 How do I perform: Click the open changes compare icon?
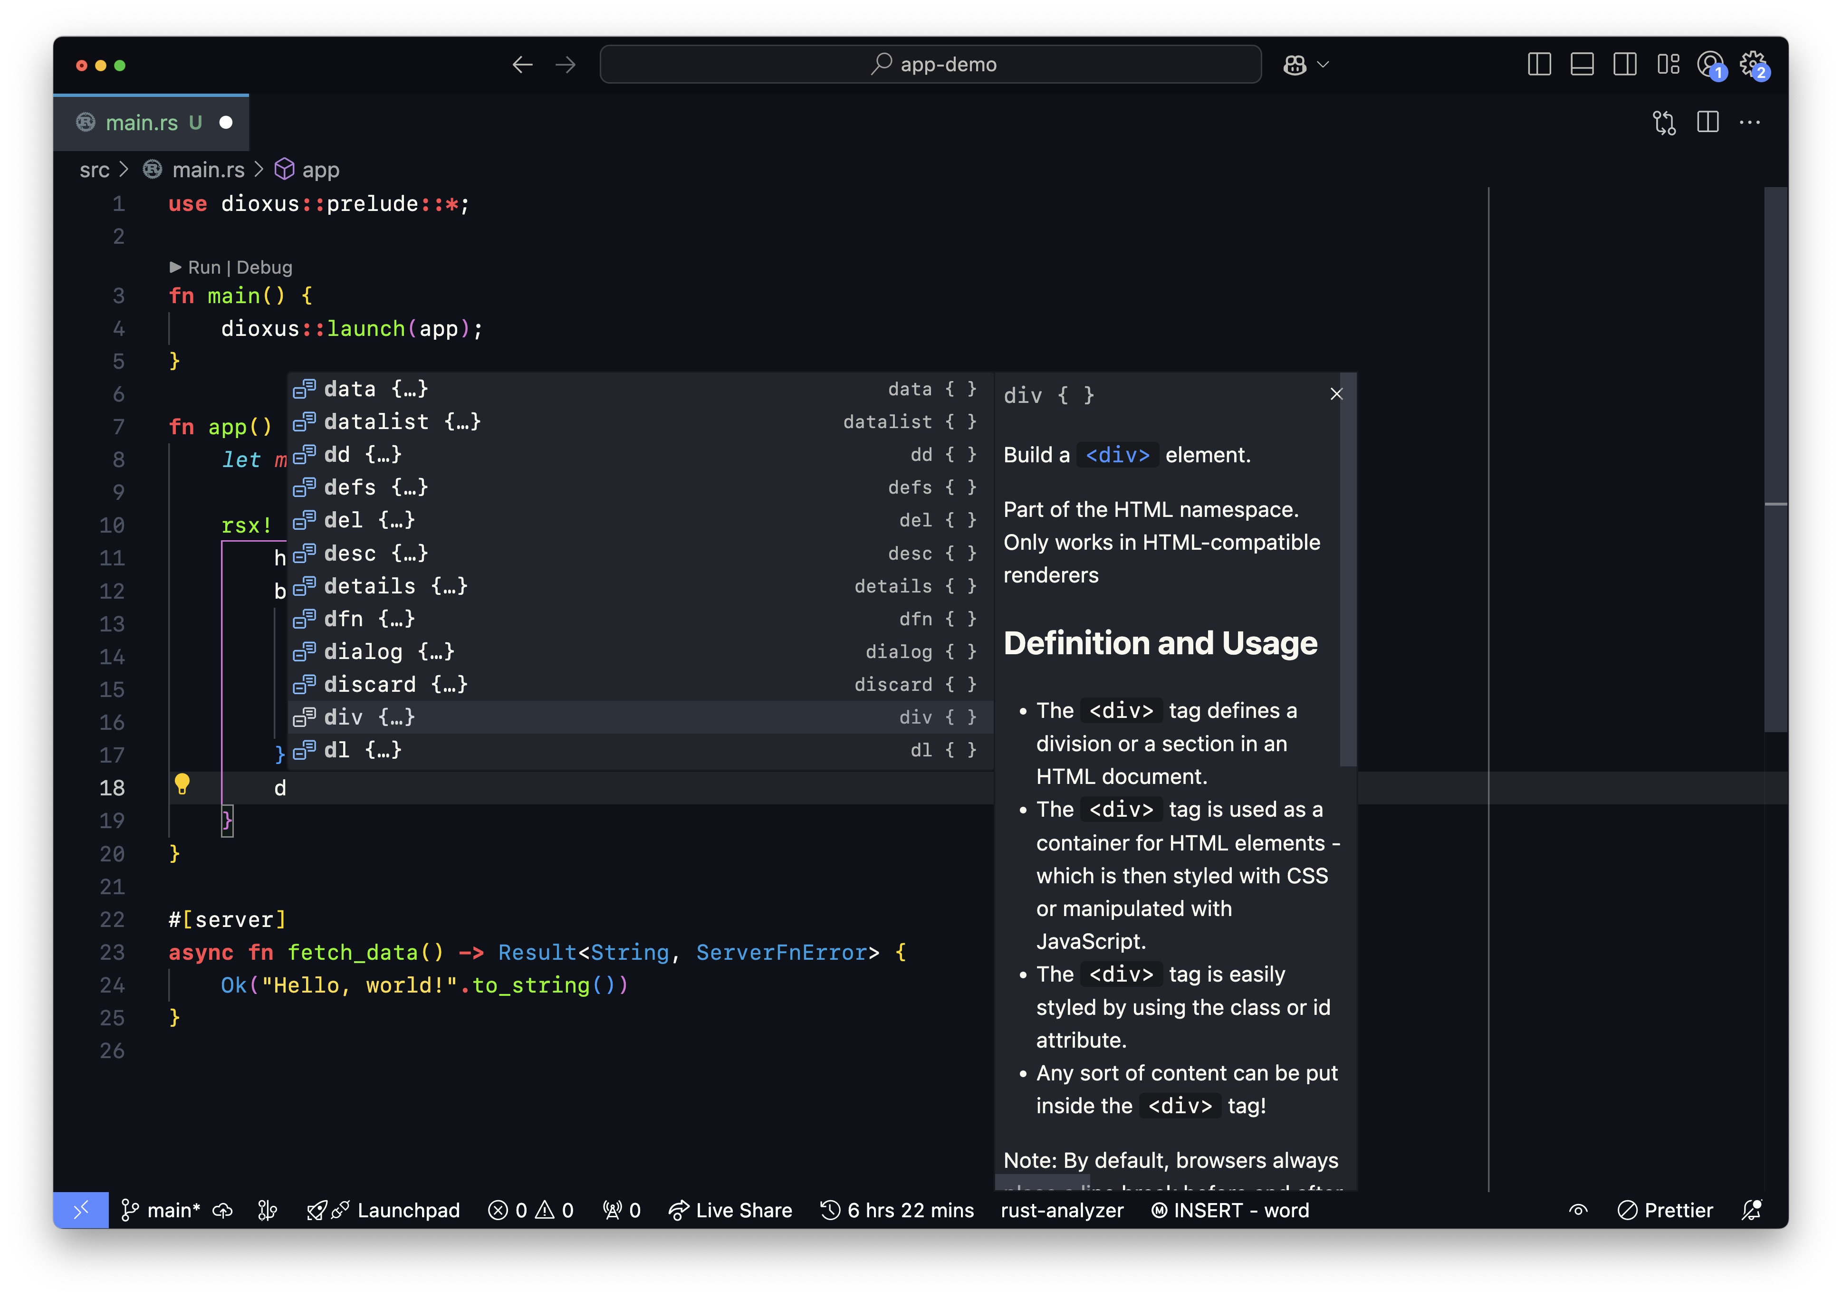(1665, 123)
